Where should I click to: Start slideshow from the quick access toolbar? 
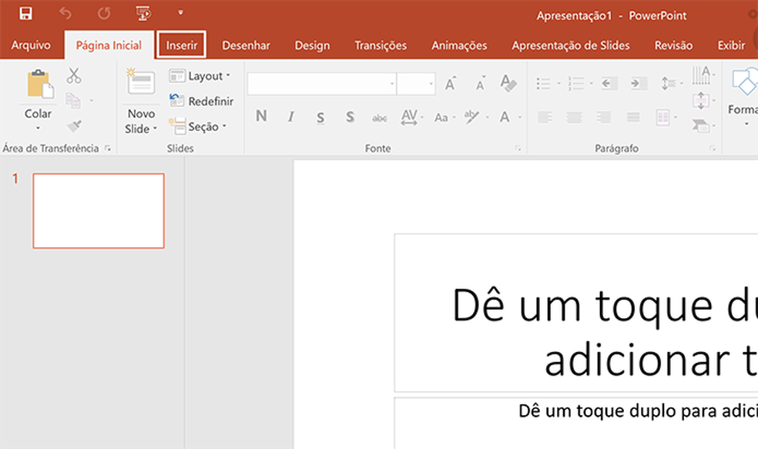143,14
